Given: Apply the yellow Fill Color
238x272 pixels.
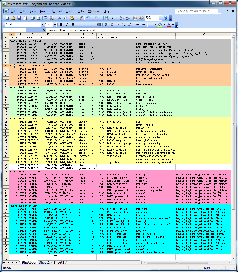Looking at the screenshot, I should click(x=160, y=25).
